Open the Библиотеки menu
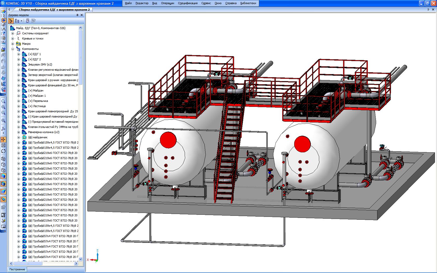The height and width of the screenshot is (273, 437). click(x=248, y=3)
